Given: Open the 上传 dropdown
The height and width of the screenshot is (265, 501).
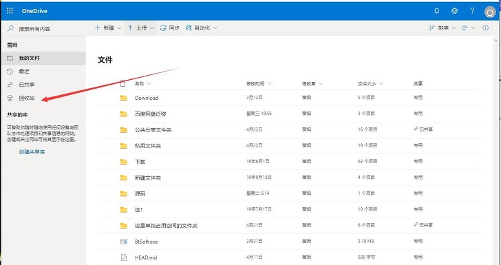Looking at the screenshot, I should (x=141, y=28).
